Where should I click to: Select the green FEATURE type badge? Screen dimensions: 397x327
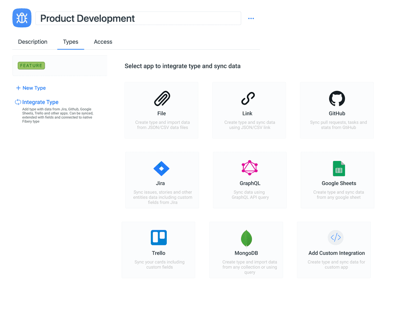point(31,66)
